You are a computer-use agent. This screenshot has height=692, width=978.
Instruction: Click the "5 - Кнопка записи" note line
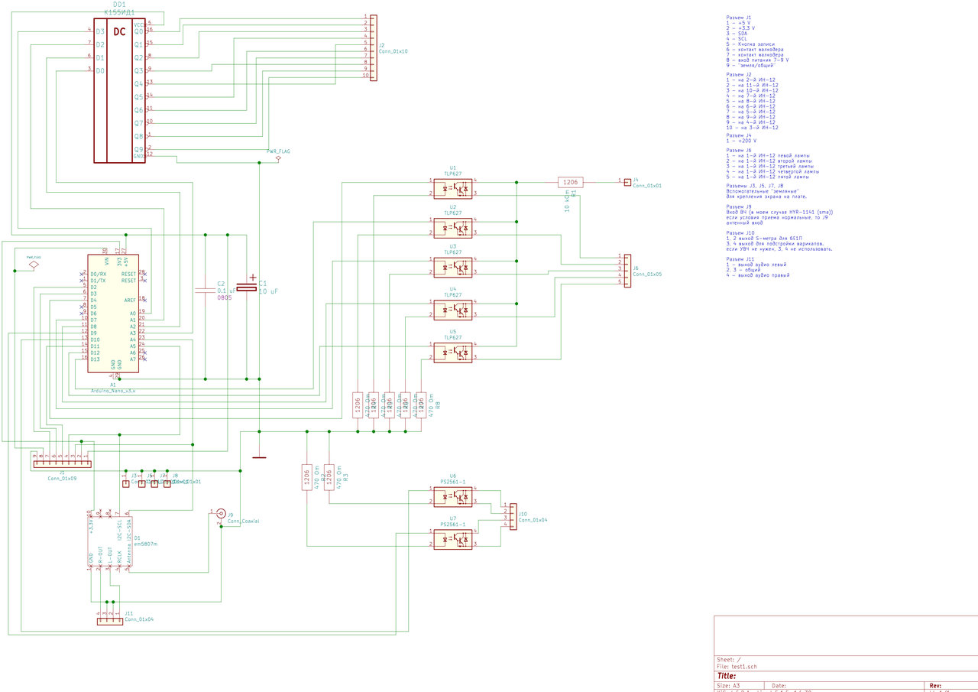click(x=752, y=44)
